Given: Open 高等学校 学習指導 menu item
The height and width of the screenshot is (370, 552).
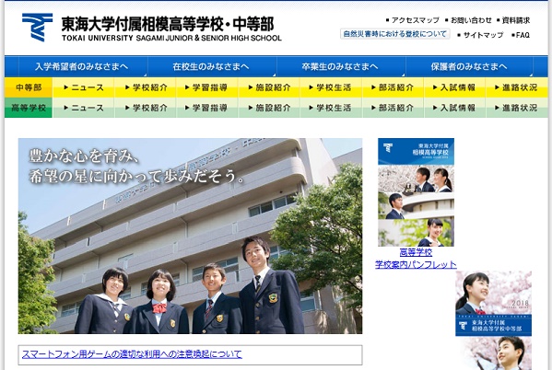Looking at the screenshot, I should tap(207, 108).
